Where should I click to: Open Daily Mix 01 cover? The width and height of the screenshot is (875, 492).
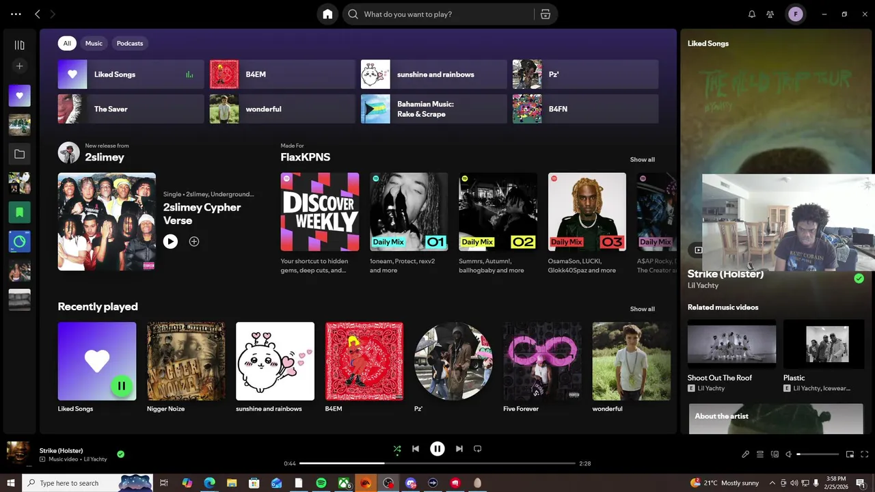(409, 212)
